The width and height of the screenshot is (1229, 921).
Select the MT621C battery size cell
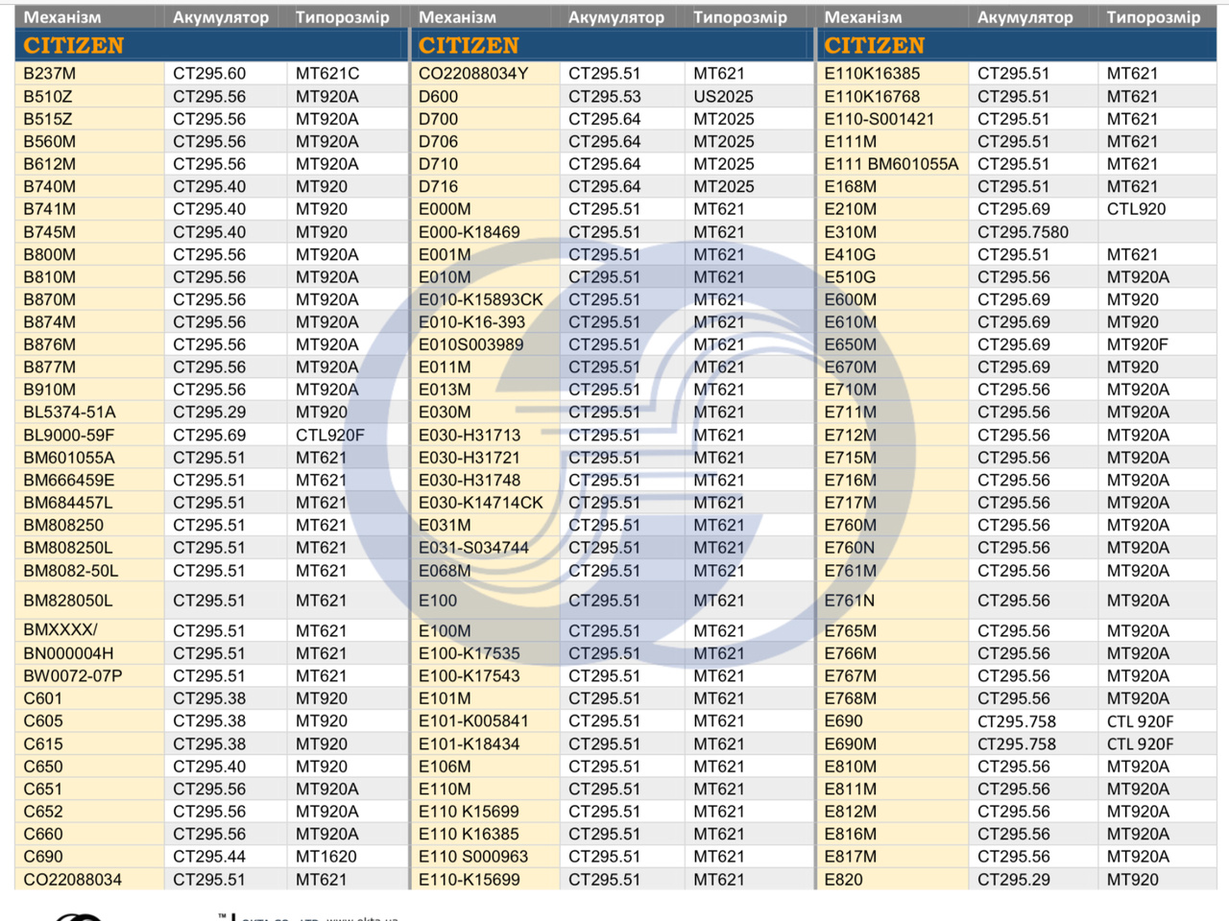(x=327, y=74)
